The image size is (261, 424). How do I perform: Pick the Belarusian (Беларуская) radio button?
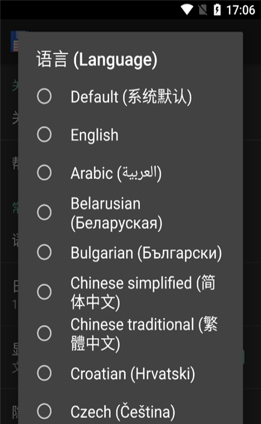[x=44, y=212]
